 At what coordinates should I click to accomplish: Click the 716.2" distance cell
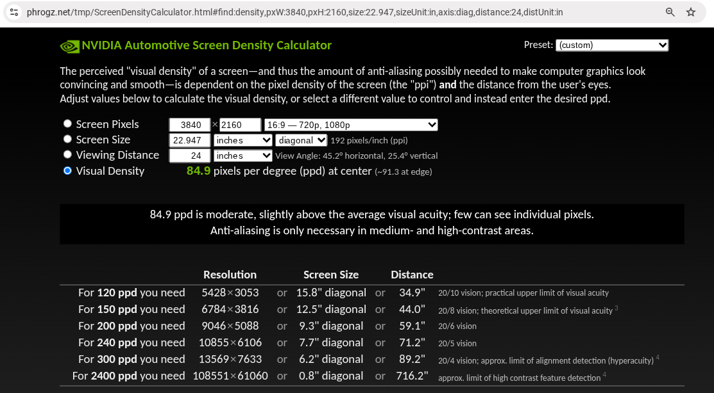tap(412, 376)
